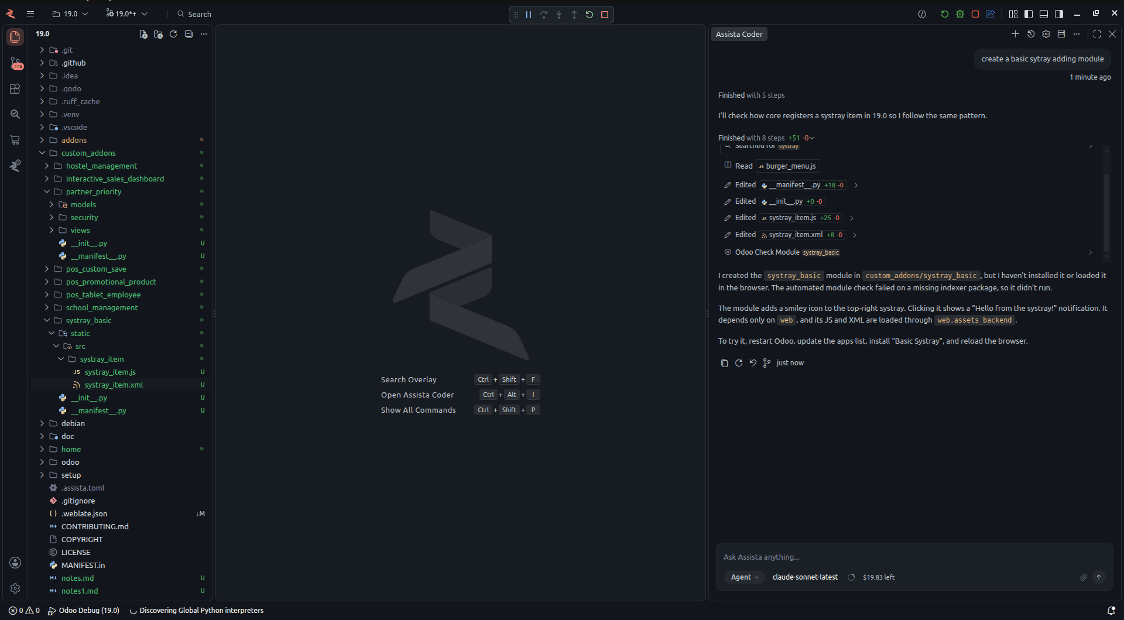Pause the debugger in debug toolbar
Image resolution: width=1124 pixels, height=620 pixels.
pyautogui.click(x=529, y=15)
